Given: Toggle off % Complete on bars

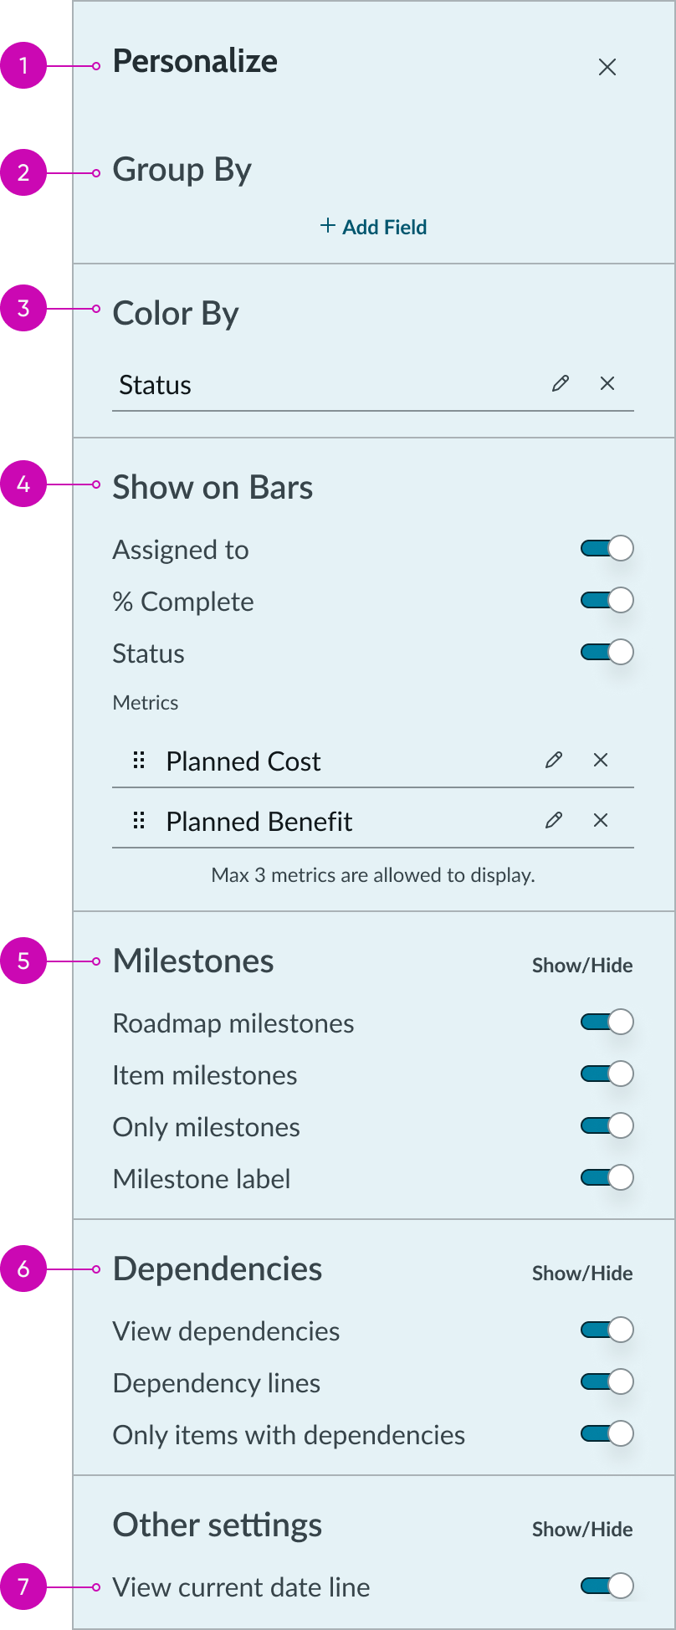Looking at the screenshot, I should pos(606,599).
